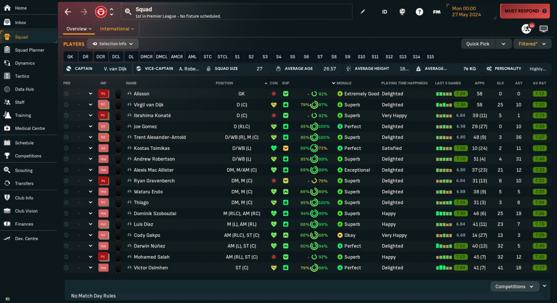Open the social feed icon with badge
557x303 pixels.
(x=527, y=29)
